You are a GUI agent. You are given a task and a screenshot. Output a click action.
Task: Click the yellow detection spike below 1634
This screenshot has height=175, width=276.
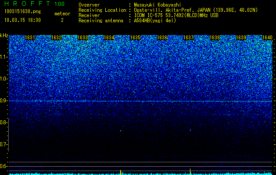(x=121, y=172)
